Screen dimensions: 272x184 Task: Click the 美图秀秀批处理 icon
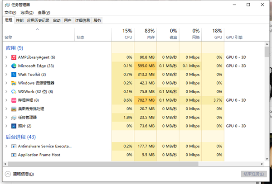click(14, 109)
